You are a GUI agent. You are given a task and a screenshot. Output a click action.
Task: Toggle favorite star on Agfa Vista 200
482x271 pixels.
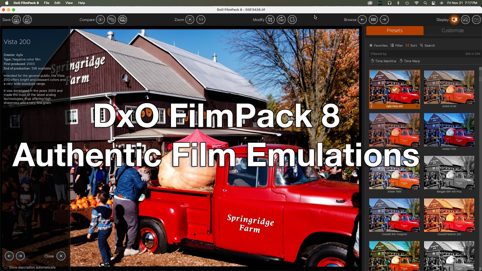pyautogui.click(x=417, y=107)
